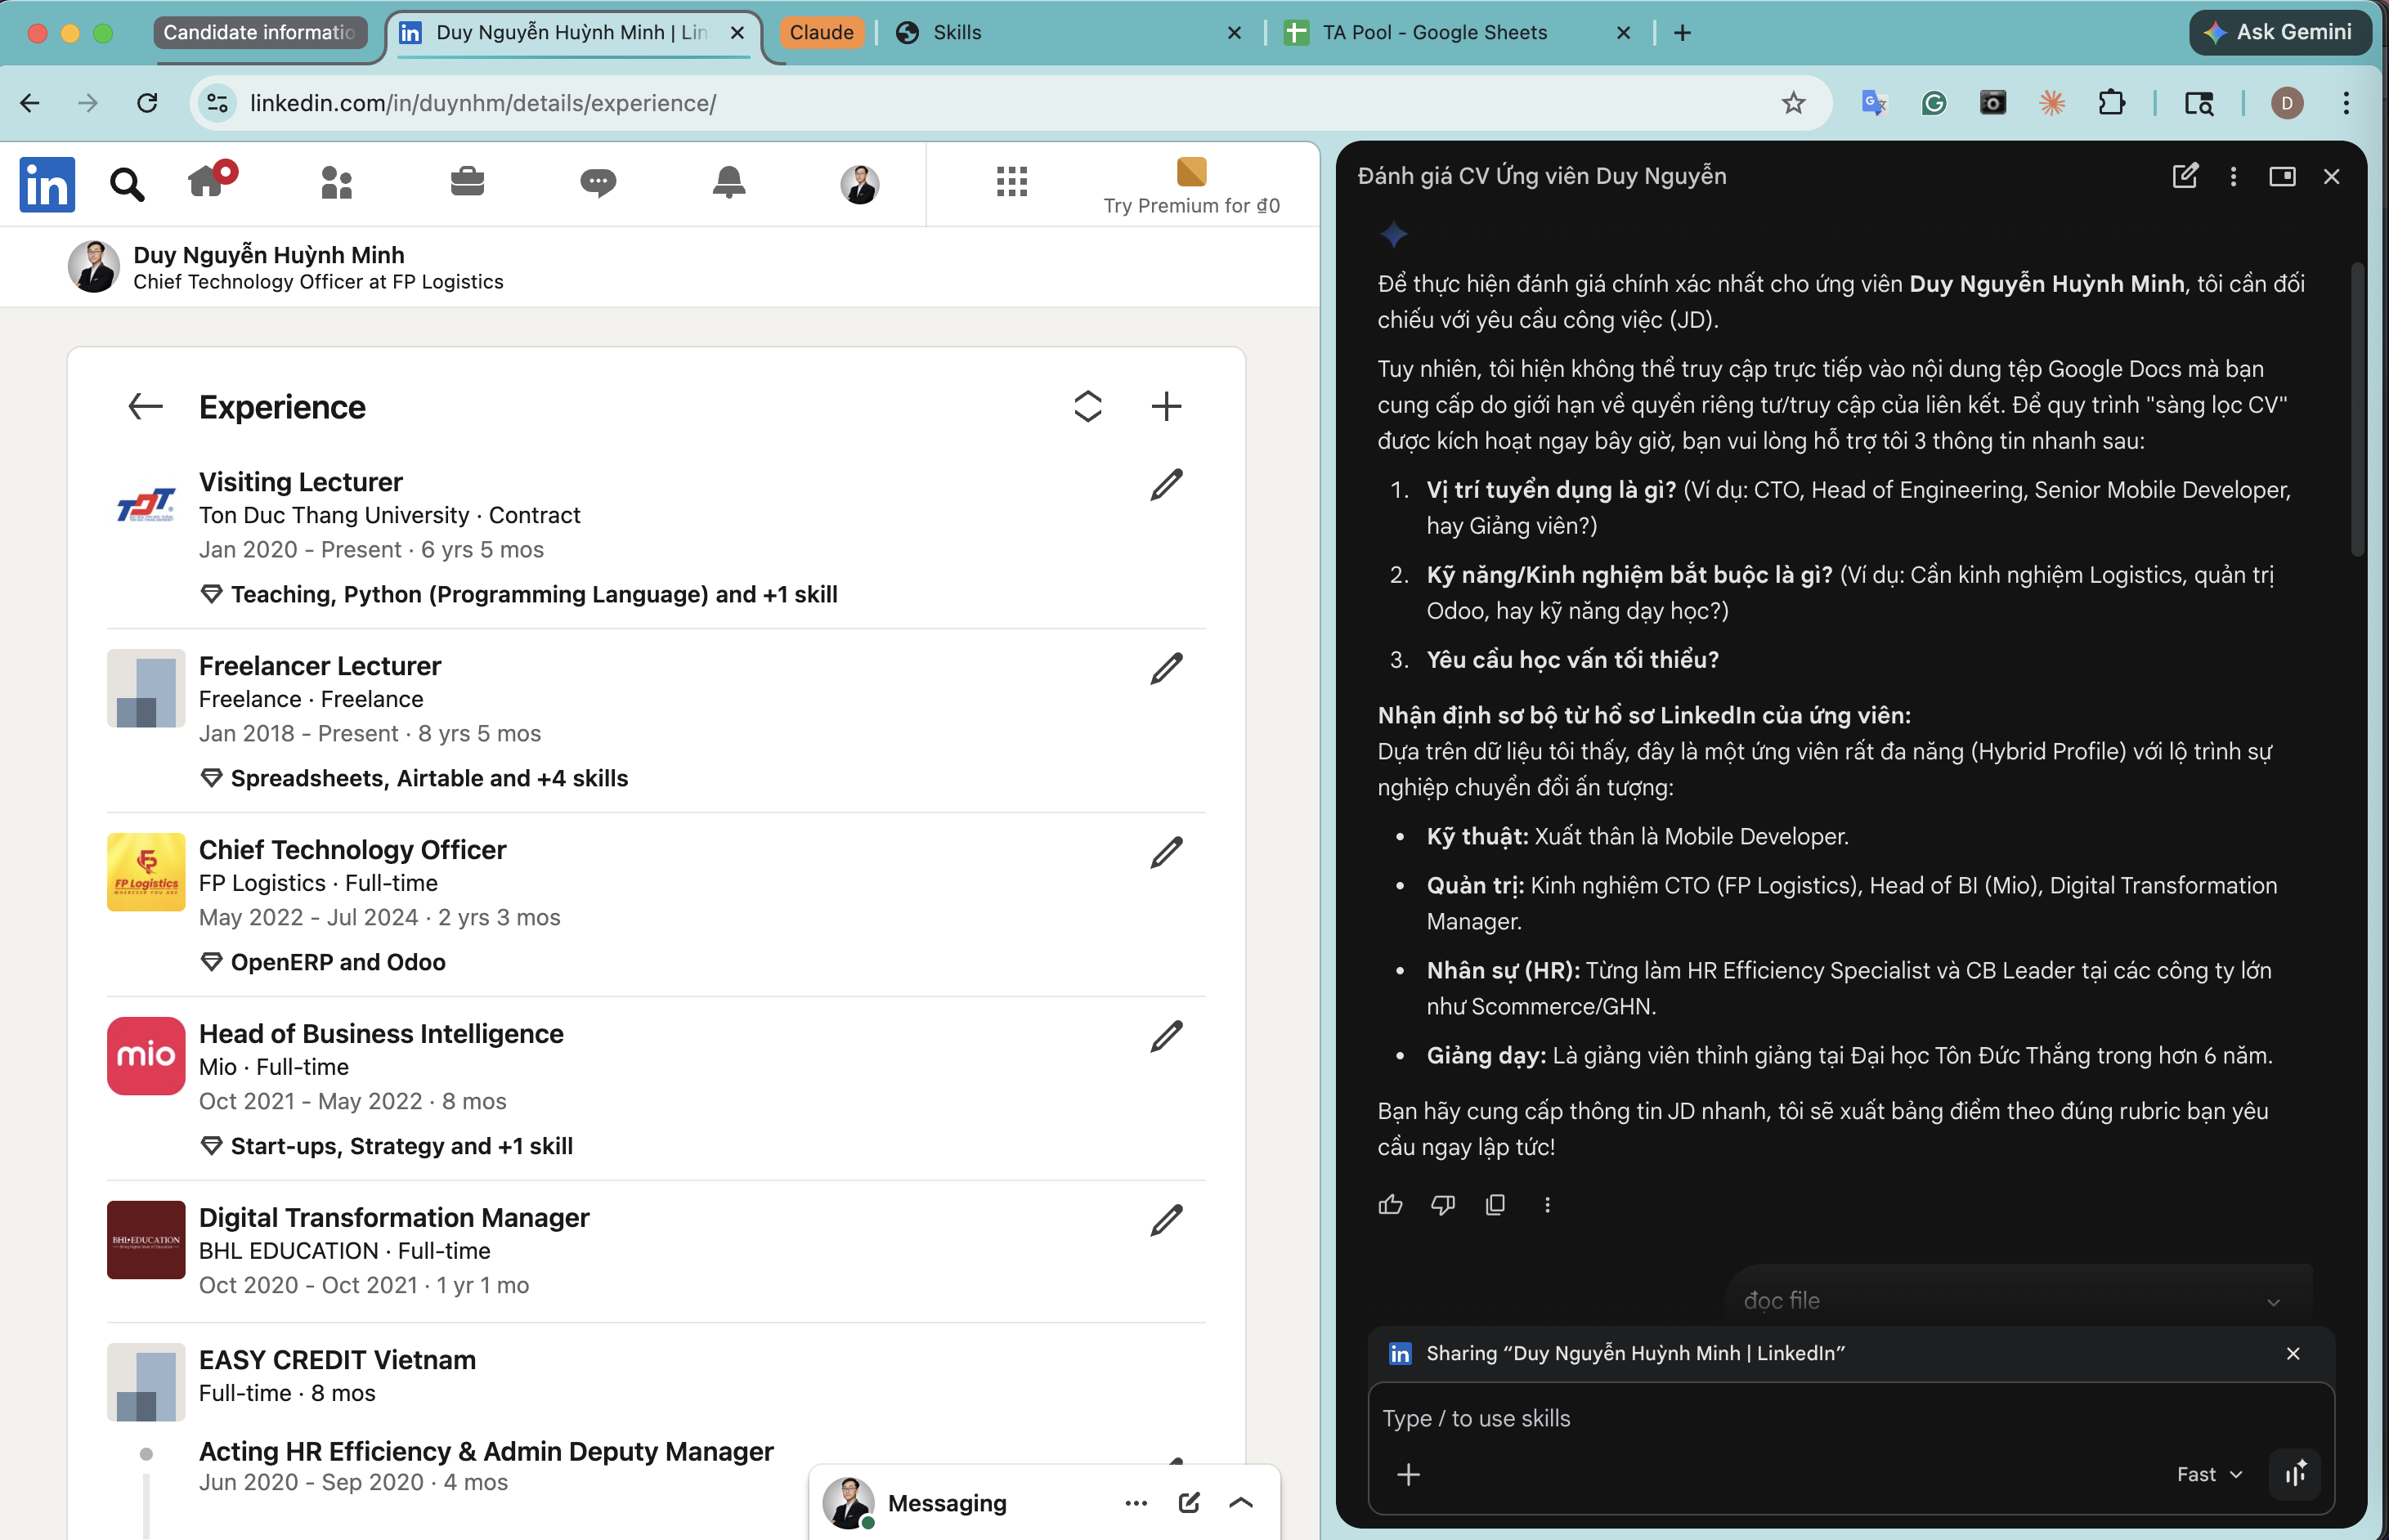
Task: Open the browser Extensions puzzle icon
Action: 2111,103
